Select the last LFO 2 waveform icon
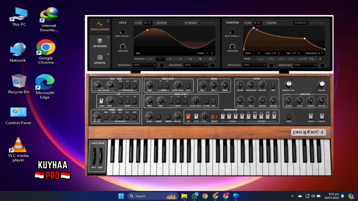This screenshot has width=358, height=201. (210, 59)
